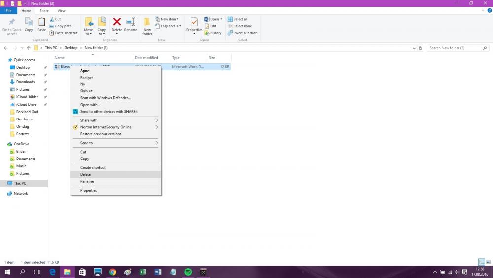Select Rediger in the context menu

[x=116, y=78]
